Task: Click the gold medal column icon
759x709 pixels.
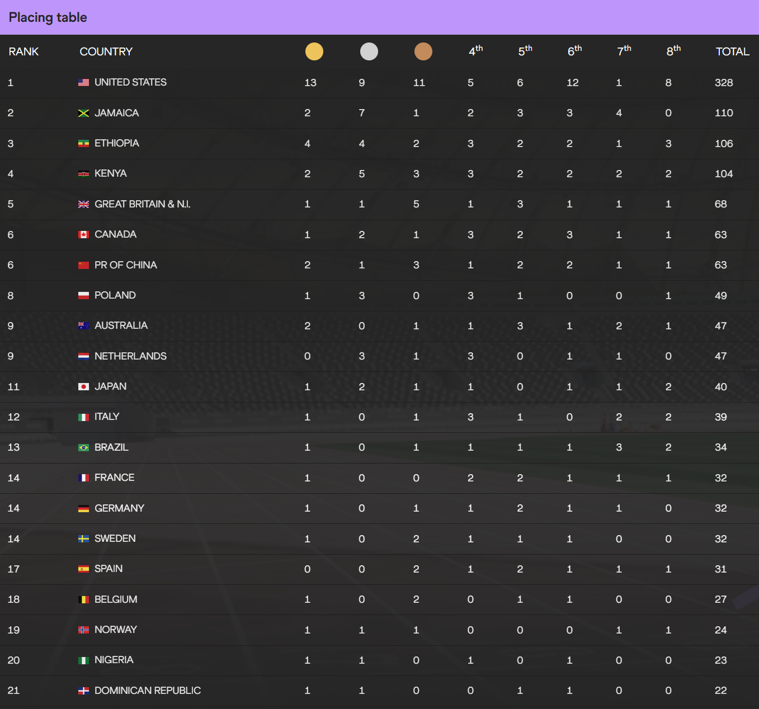Action: (x=314, y=51)
